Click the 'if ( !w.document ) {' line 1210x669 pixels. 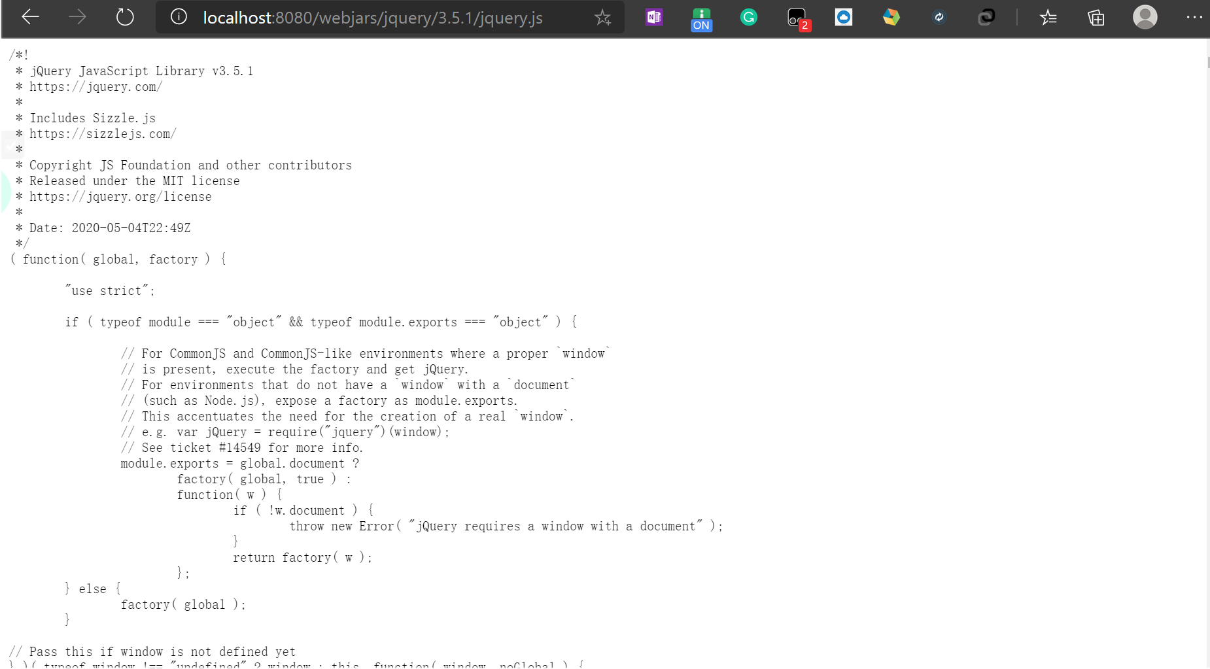pyautogui.click(x=303, y=510)
